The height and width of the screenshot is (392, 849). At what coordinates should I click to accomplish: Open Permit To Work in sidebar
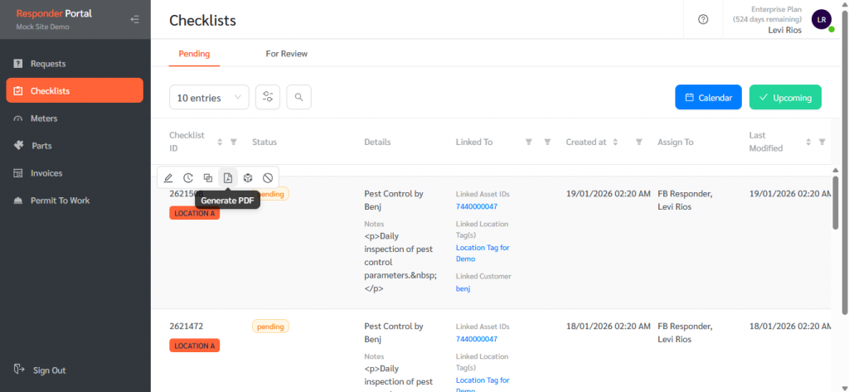click(x=61, y=201)
